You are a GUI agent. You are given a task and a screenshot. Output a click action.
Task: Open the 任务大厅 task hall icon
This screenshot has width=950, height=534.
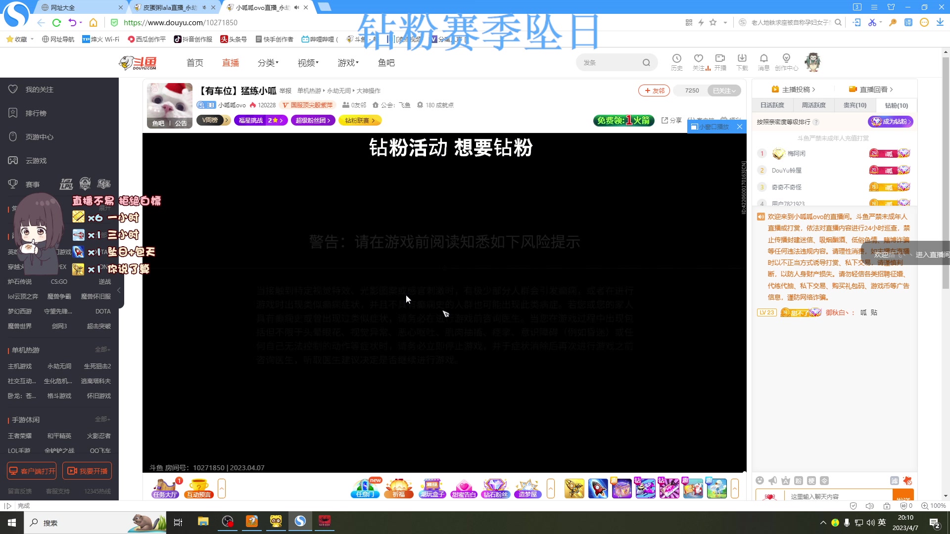click(x=165, y=488)
